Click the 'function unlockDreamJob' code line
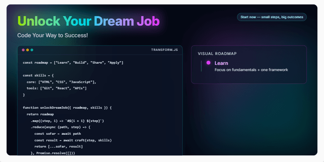The width and height of the screenshot is (324, 162). tap(67, 107)
